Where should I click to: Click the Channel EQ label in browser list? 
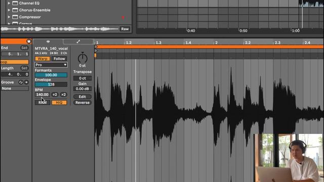(29, 3)
